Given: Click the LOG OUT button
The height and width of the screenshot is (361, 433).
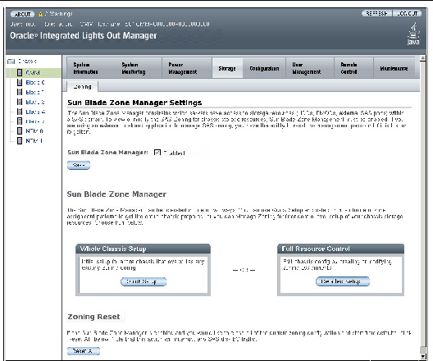Looking at the screenshot, I should point(407,13).
